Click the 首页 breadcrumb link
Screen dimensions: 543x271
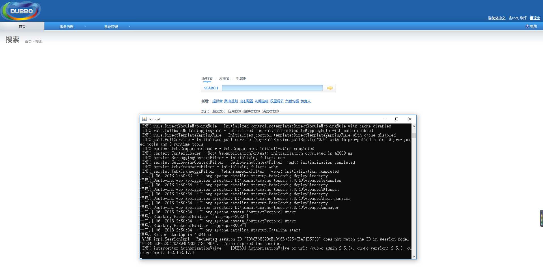click(x=28, y=42)
